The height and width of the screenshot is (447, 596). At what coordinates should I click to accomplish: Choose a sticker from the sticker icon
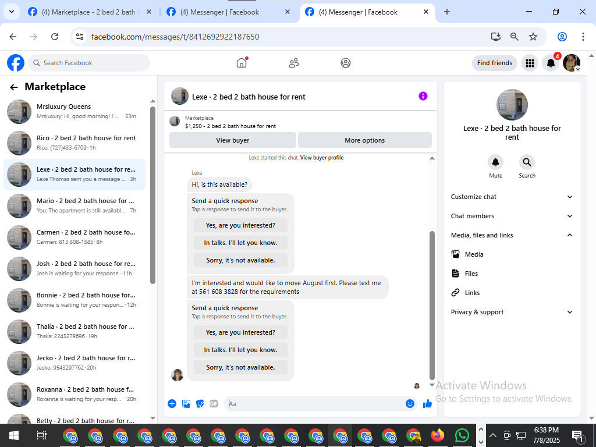click(x=200, y=404)
